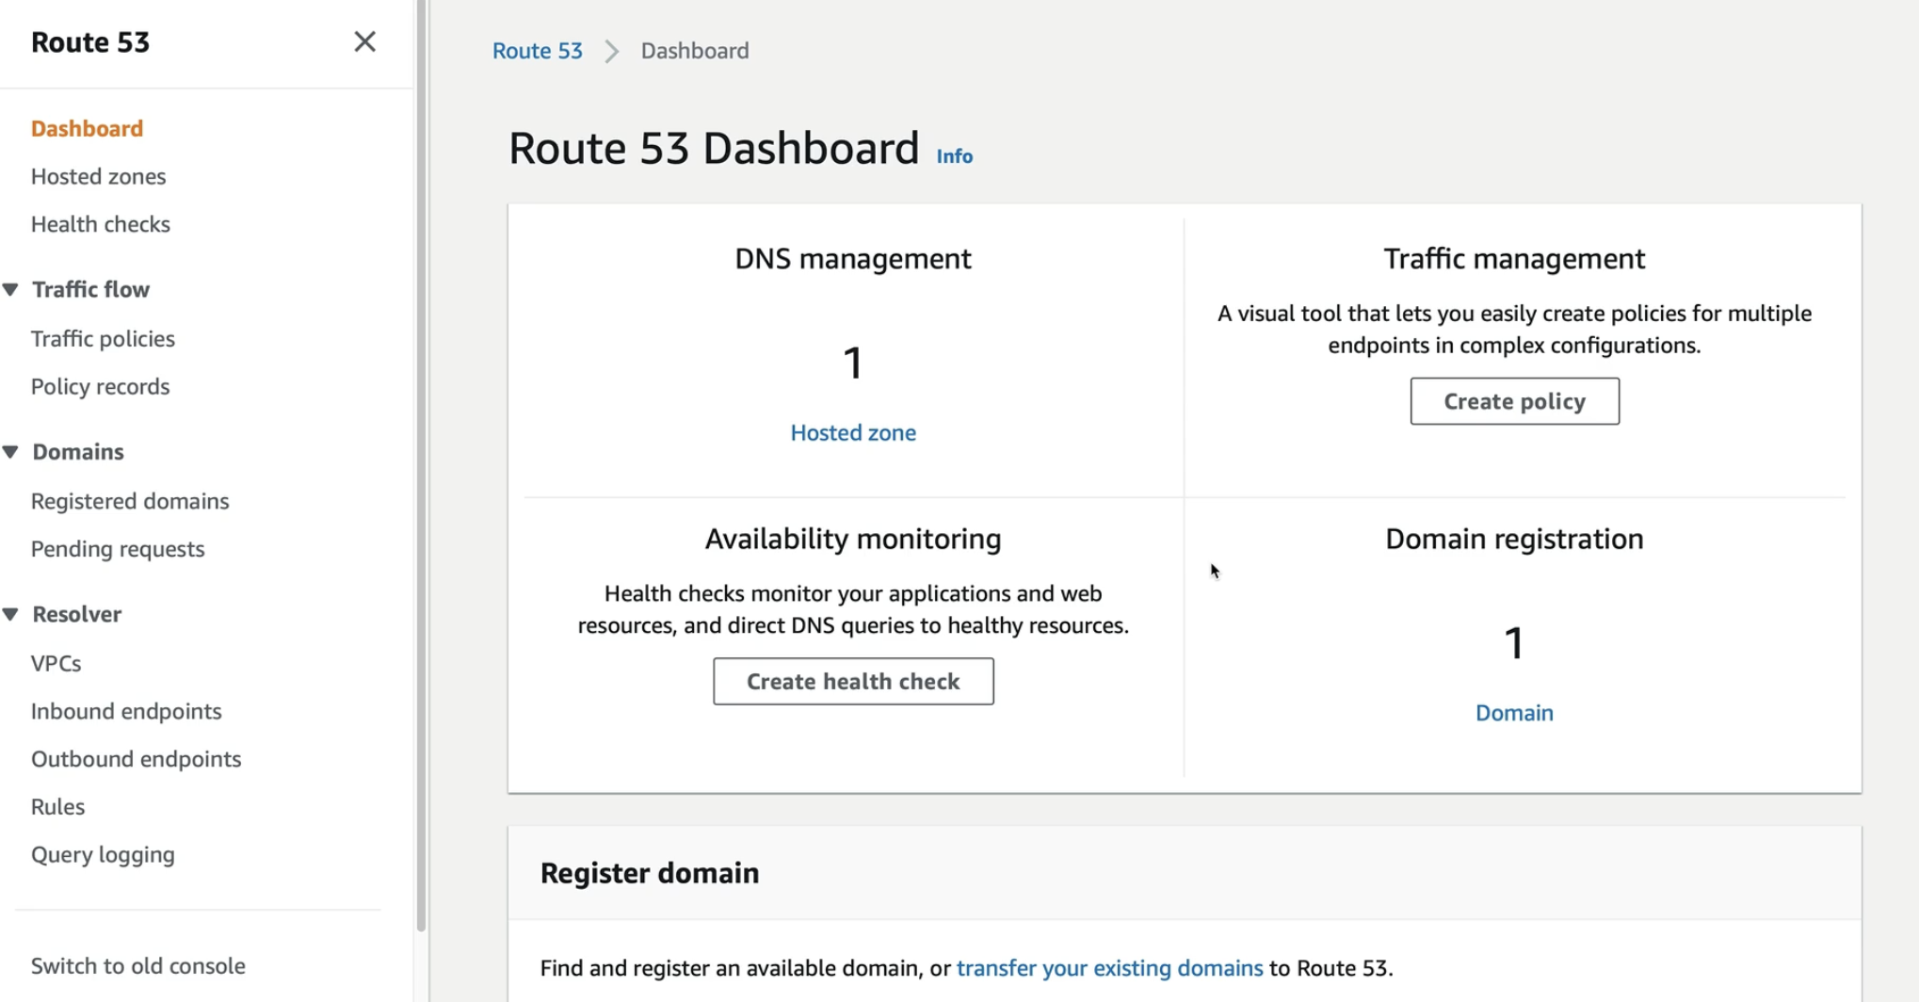The image size is (1919, 1002).
Task: Follow the transfer your existing domains link
Action: [1109, 968]
